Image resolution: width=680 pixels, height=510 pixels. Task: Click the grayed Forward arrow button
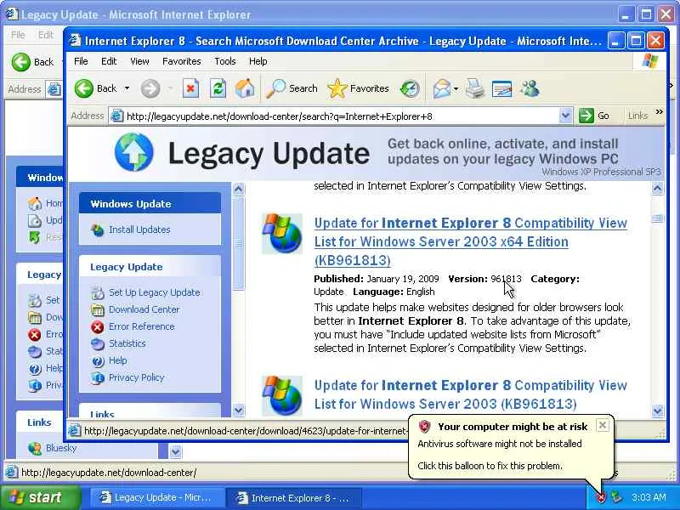[x=150, y=89]
